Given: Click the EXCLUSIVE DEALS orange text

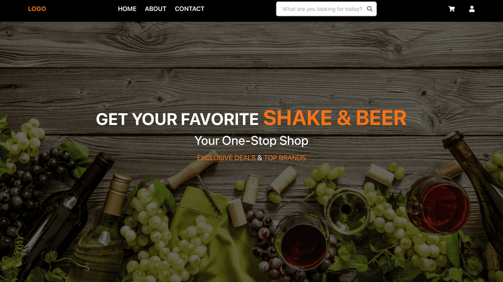Looking at the screenshot, I should click(226, 158).
